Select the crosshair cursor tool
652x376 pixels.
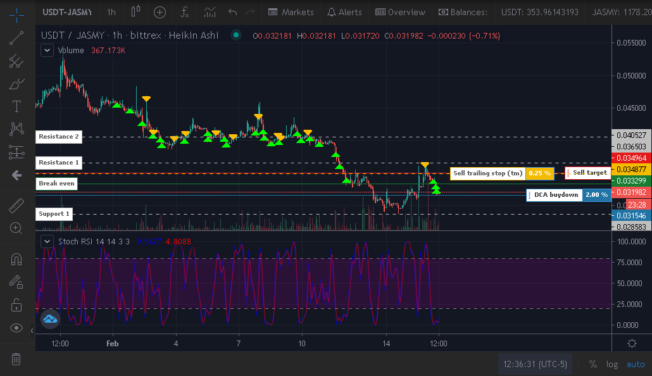[16, 15]
